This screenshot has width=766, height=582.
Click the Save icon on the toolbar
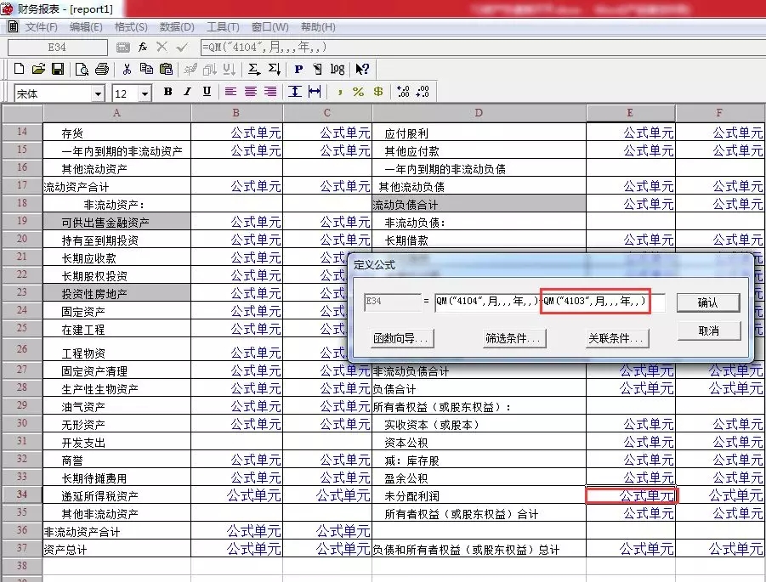pos(59,69)
